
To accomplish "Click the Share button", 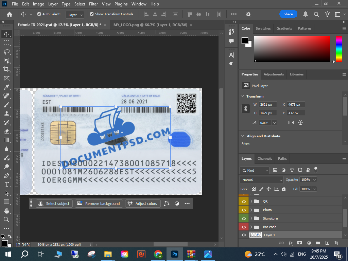I will 288,14.
